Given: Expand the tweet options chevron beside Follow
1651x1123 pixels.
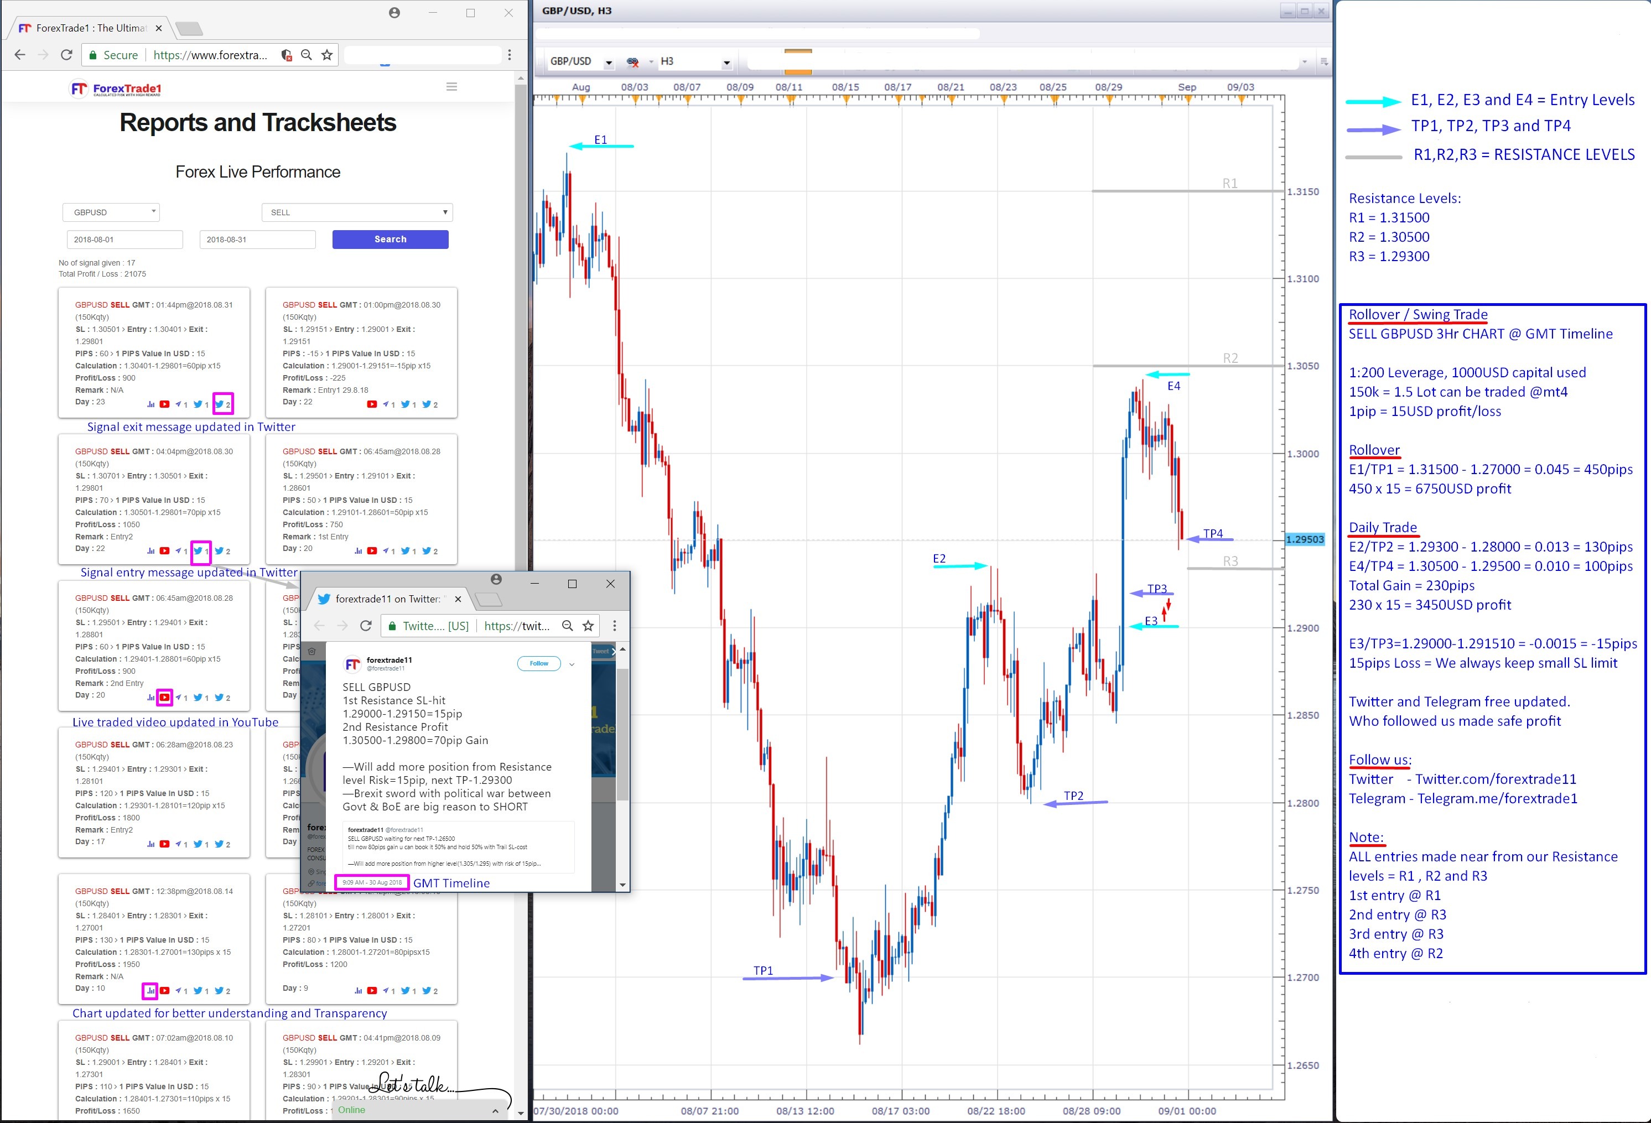Looking at the screenshot, I should 572,664.
